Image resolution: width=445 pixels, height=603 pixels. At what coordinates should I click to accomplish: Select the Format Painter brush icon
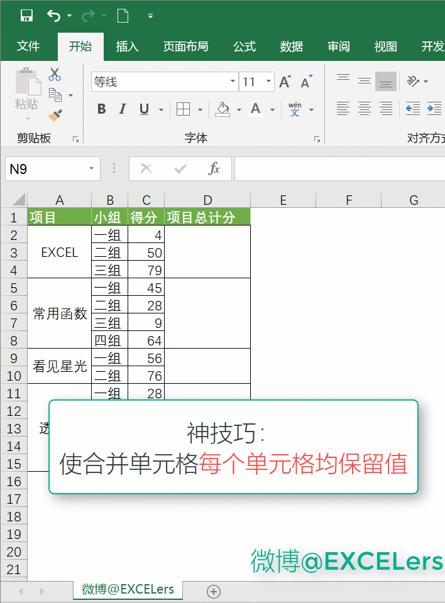pyautogui.click(x=55, y=115)
